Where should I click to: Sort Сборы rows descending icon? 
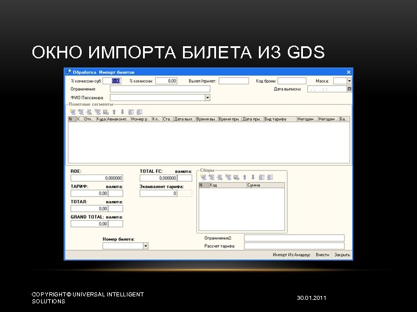[270, 177]
